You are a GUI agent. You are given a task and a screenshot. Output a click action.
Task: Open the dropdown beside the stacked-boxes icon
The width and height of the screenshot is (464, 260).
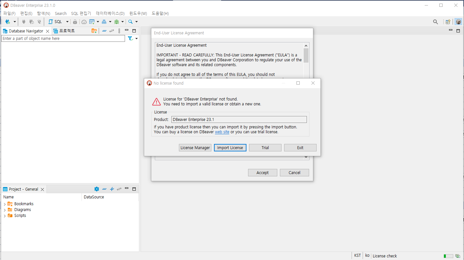pos(110,22)
